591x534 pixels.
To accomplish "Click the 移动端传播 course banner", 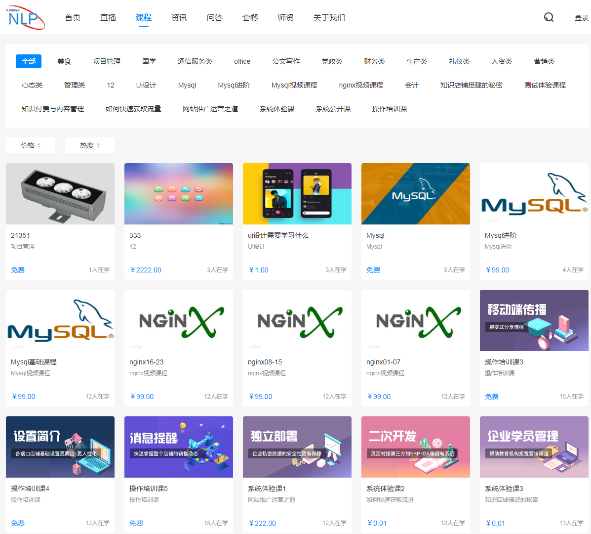I will (x=534, y=320).
